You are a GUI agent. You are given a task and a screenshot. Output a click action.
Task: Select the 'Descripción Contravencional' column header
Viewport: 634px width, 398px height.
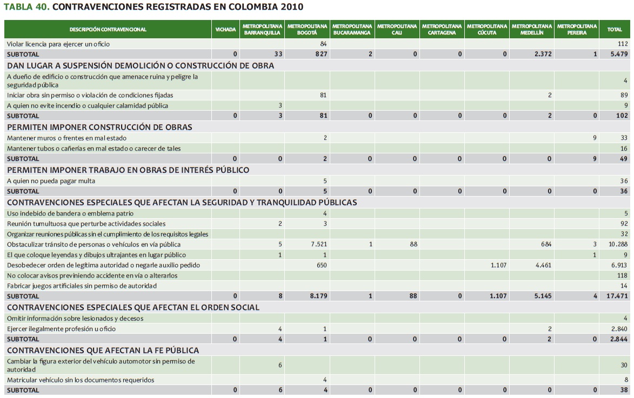coord(108,29)
